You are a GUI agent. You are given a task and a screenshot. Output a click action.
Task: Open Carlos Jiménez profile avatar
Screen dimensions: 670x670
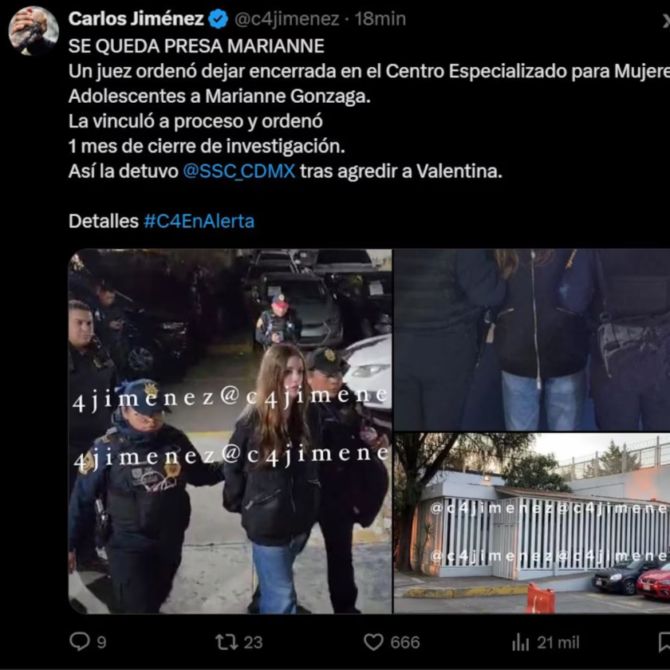coord(33,31)
